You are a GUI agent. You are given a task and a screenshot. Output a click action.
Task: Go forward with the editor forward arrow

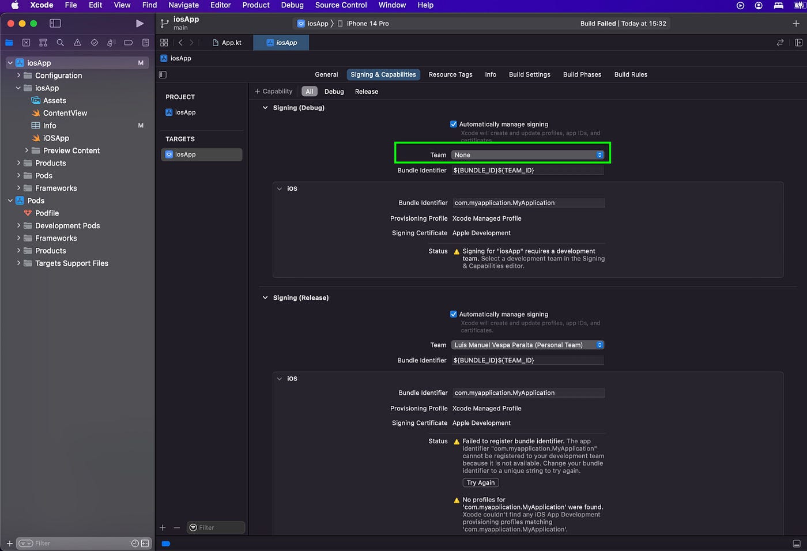tap(191, 43)
